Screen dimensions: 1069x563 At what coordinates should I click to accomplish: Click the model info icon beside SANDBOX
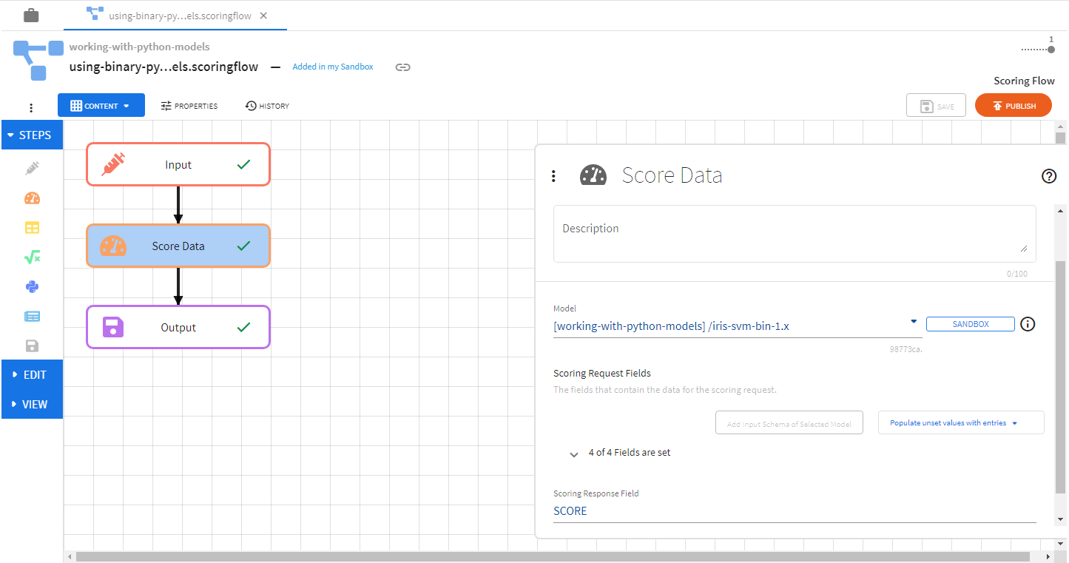click(1028, 324)
